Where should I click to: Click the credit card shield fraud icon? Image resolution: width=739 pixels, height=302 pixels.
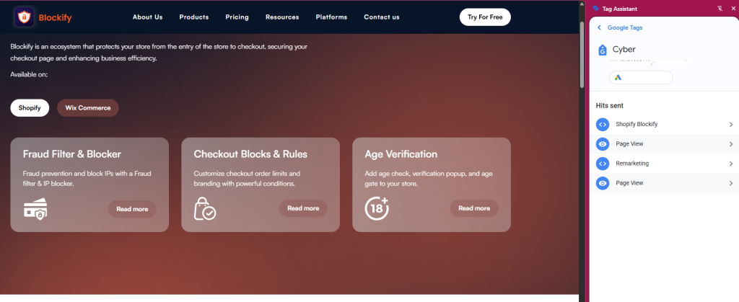pos(36,209)
